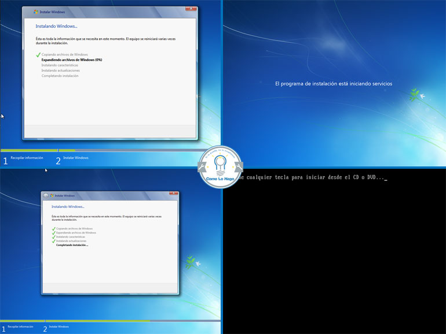
Task: Click 'Instalar Windows' title text of lower dialog
Action: 64,195
